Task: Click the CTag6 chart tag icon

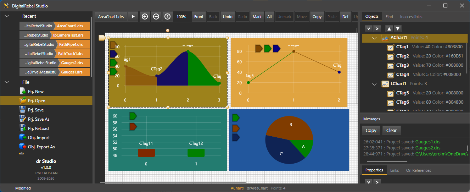Action: 391,103
